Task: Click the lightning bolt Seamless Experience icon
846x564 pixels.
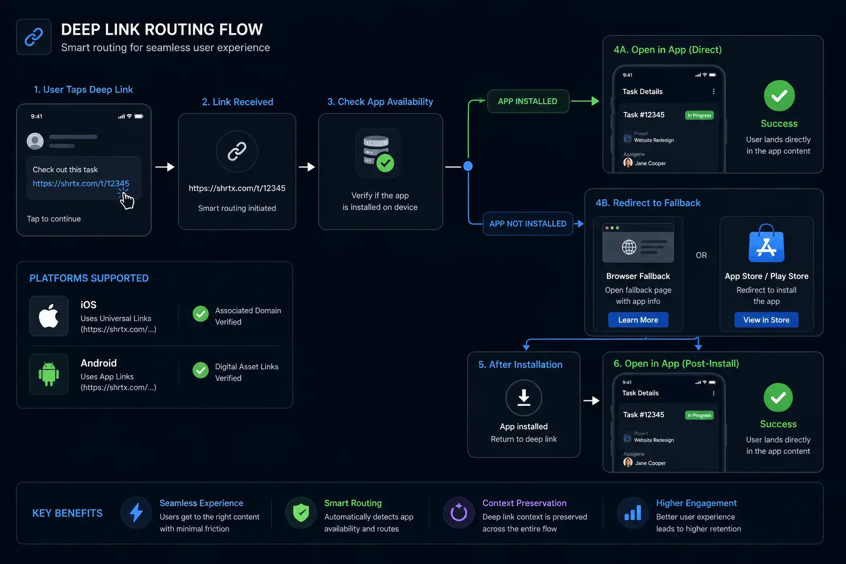Action: click(x=136, y=513)
